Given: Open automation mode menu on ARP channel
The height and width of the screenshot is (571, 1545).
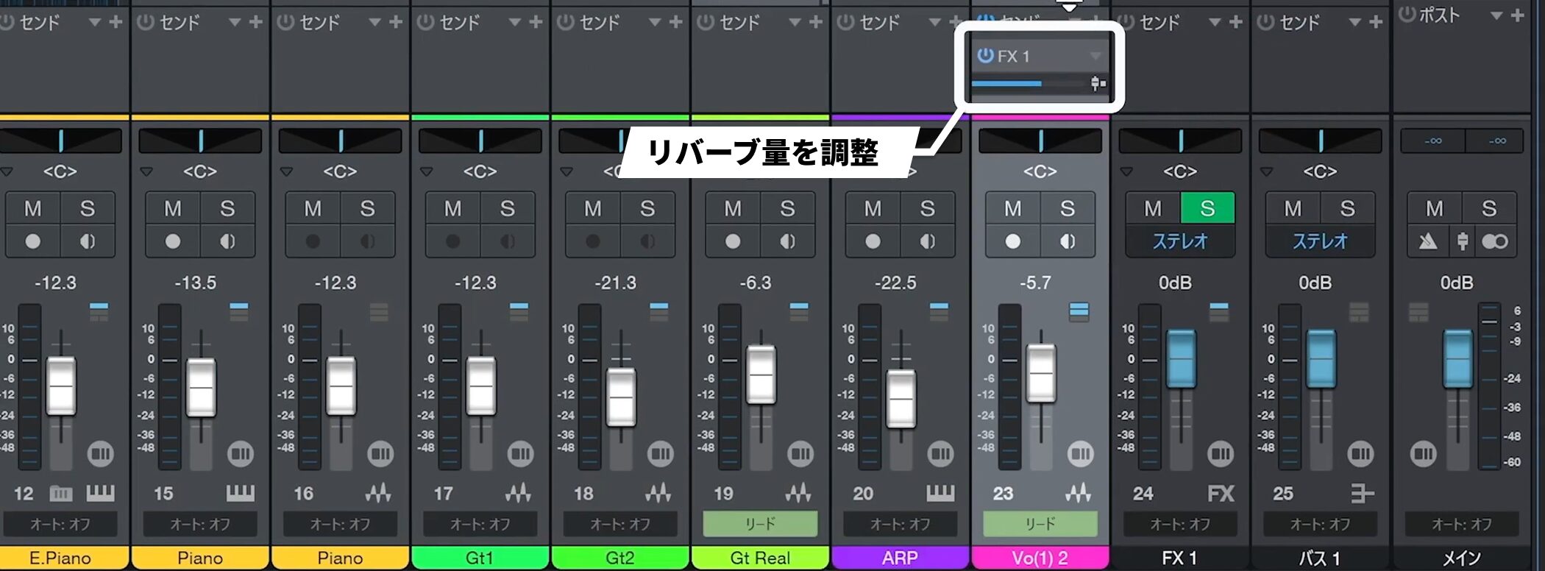Looking at the screenshot, I should click(900, 524).
